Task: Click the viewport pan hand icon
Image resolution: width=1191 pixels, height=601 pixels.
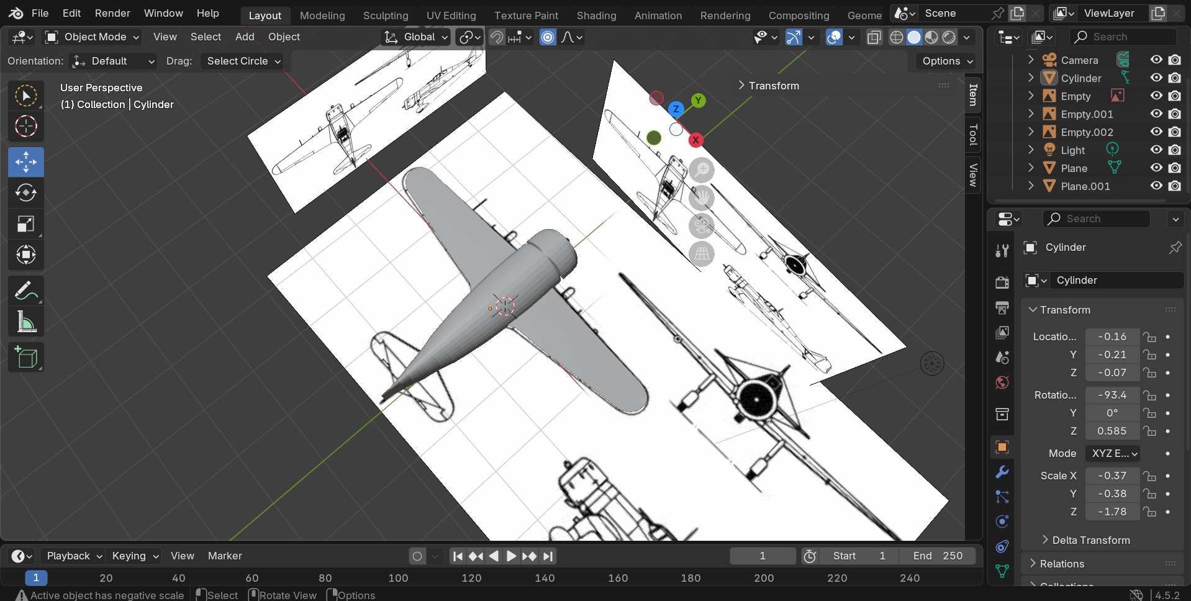Action: pos(702,198)
